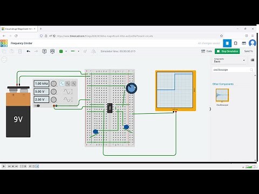Screen dimensions: 259x194
Task: Click the lower right blue capacitor
Action: 126,127
